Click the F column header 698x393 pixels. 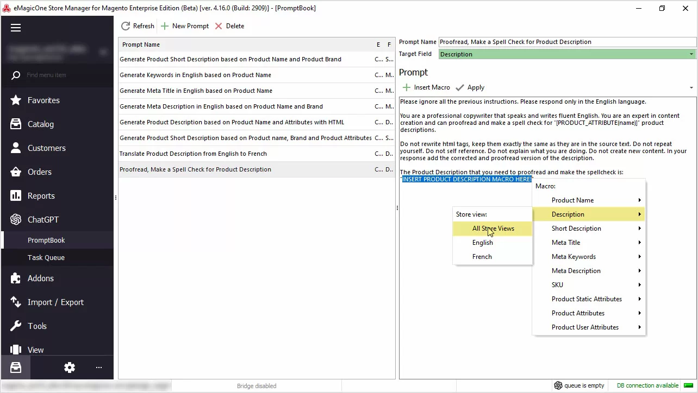click(x=389, y=45)
